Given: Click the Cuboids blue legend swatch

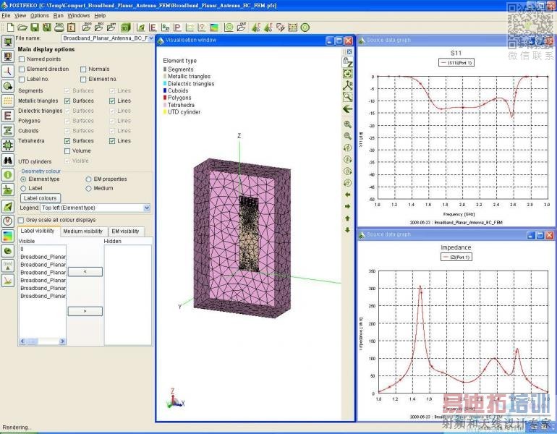Looking at the screenshot, I should coord(165,90).
